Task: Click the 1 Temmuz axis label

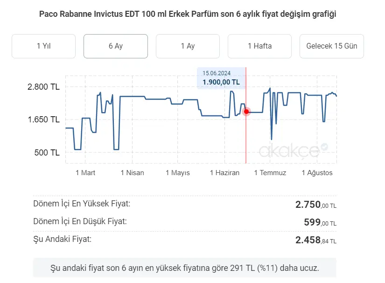Action: click(270, 173)
